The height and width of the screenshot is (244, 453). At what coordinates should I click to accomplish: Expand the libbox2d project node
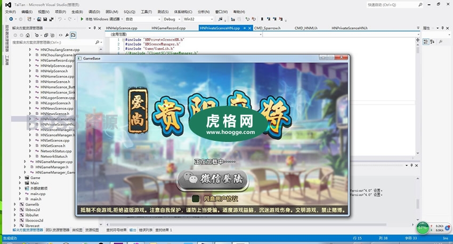15,210
